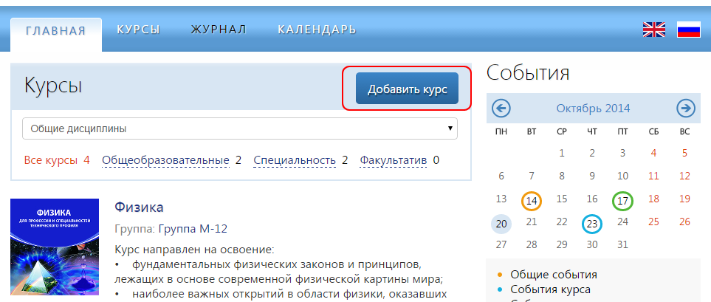Switch to the Календарь tab

point(317,30)
